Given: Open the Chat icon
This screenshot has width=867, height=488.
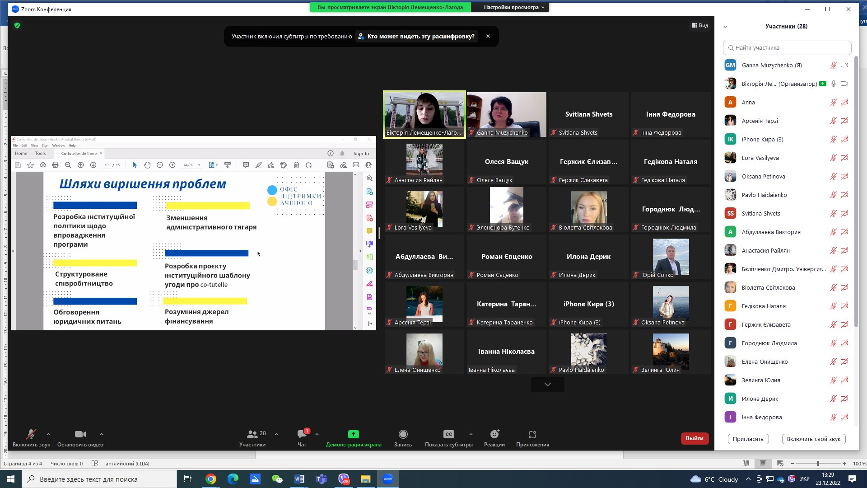Looking at the screenshot, I should coord(302,435).
